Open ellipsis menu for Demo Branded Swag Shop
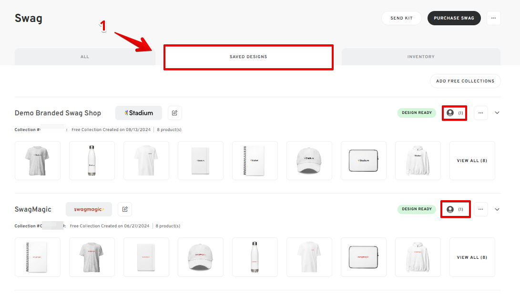The width and height of the screenshot is (520, 296). (x=481, y=113)
